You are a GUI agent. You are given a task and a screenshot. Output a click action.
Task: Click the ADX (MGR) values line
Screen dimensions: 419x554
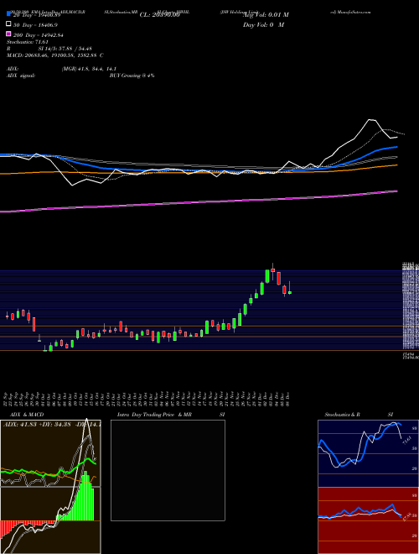[62, 69]
